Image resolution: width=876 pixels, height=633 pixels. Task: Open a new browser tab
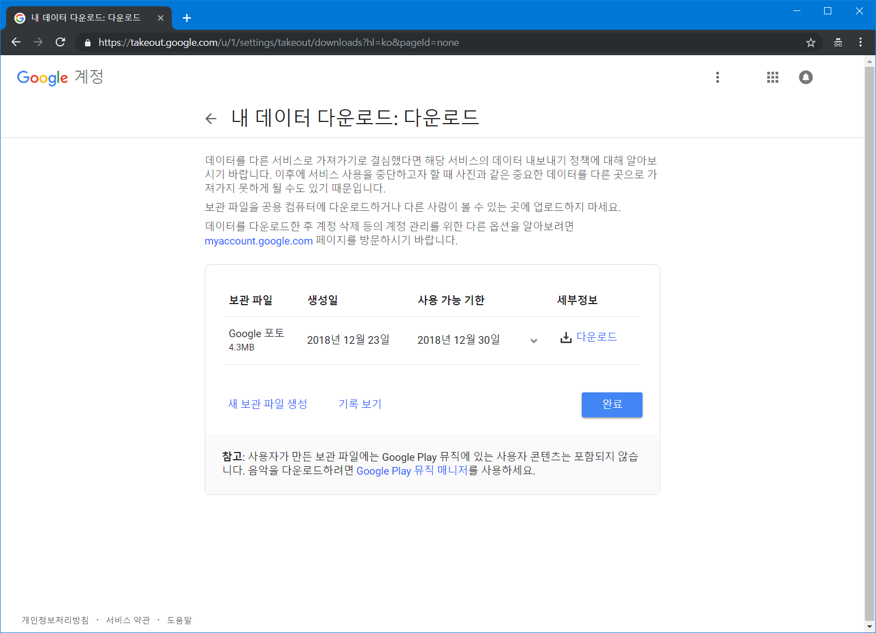click(x=187, y=18)
